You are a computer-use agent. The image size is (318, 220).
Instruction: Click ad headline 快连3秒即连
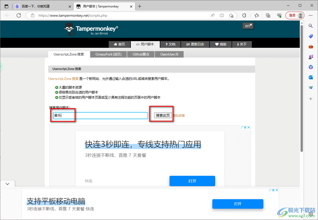[143, 144]
